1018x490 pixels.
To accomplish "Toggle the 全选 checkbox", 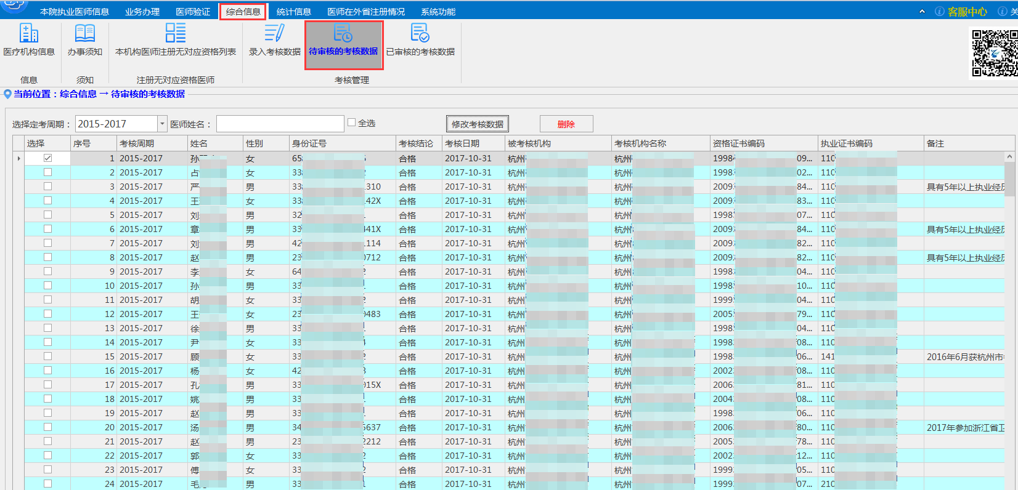I will pyautogui.click(x=352, y=122).
